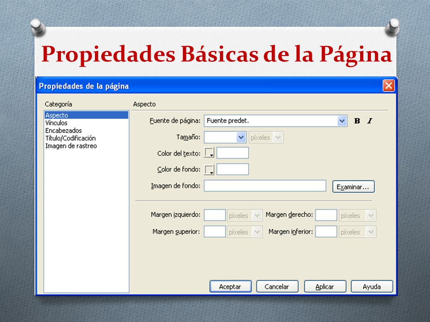Open the Tamaño size dropdown
The image size is (430, 322).
(241, 137)
